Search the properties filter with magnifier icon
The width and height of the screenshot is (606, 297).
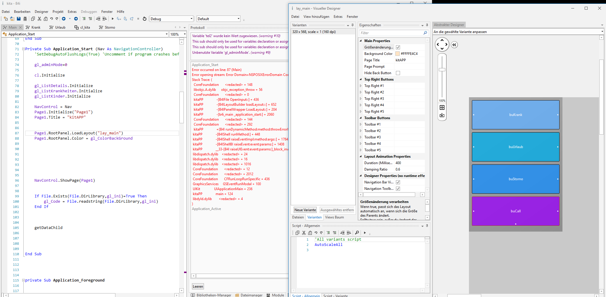click(425, 33)
